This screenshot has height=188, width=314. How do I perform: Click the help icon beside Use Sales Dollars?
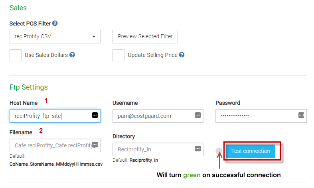pyautogui.click(x=72, y=55)
